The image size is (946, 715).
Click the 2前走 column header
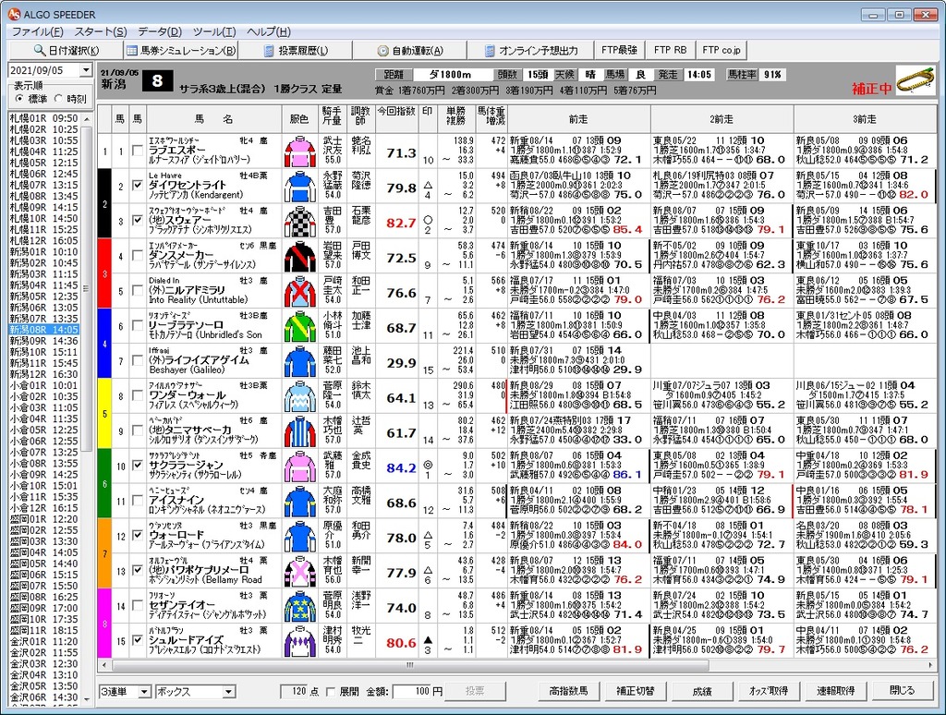pos(722,119)
